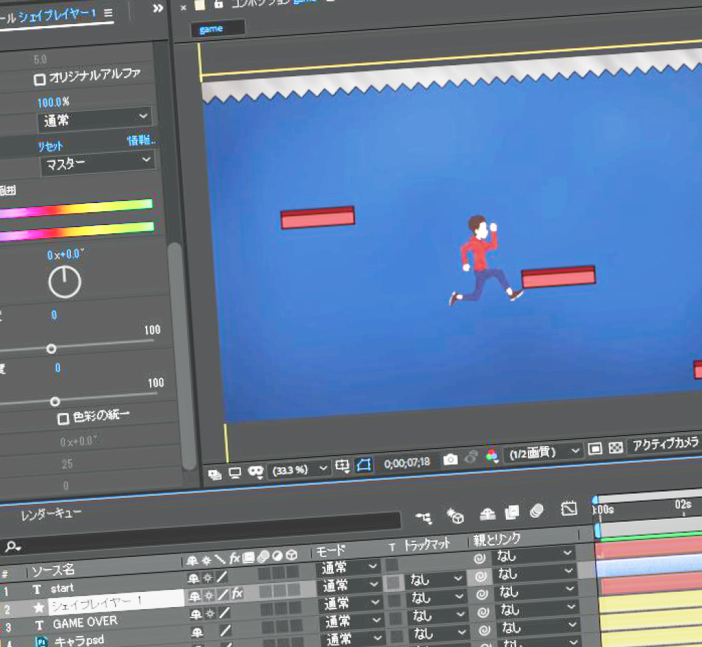Click the 情報.. link
The image size is (702, 647).
[142, 140]
